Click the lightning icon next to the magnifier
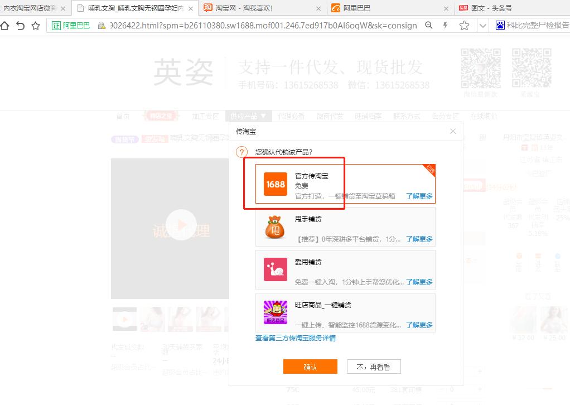570x405 pixels. [x=445, y=26]
